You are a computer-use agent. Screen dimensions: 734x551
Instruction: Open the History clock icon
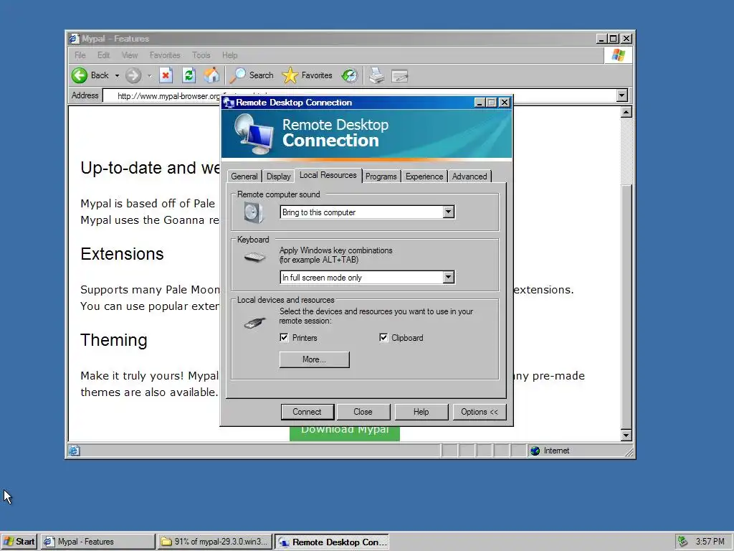click(349, 75)
